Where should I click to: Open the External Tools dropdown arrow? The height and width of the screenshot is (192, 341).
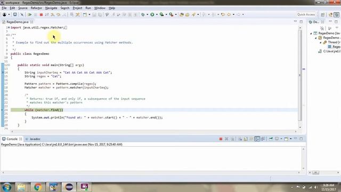[176, 14]
